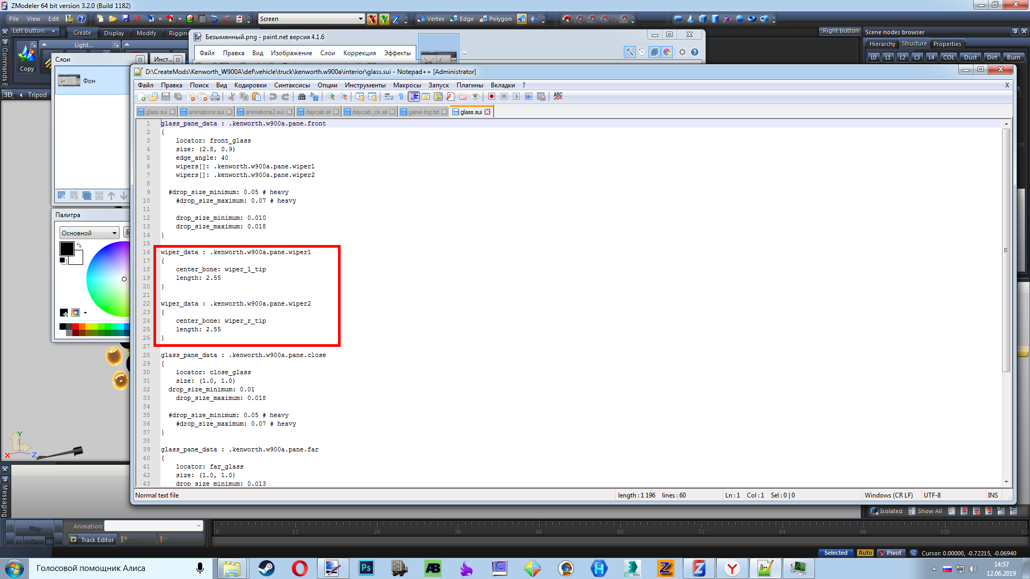This screenshot has height=579, width=1030.
Task: Click the Zoom in icon in Notepad++ toolbar
Action: pyautogui.click(x=331, y=96)
